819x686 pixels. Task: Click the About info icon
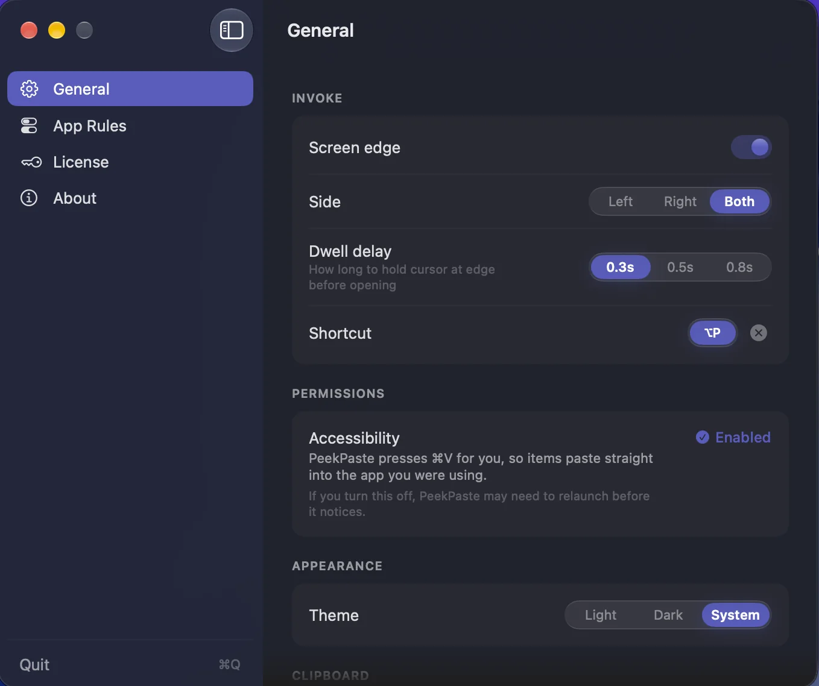tap(29, 198)
